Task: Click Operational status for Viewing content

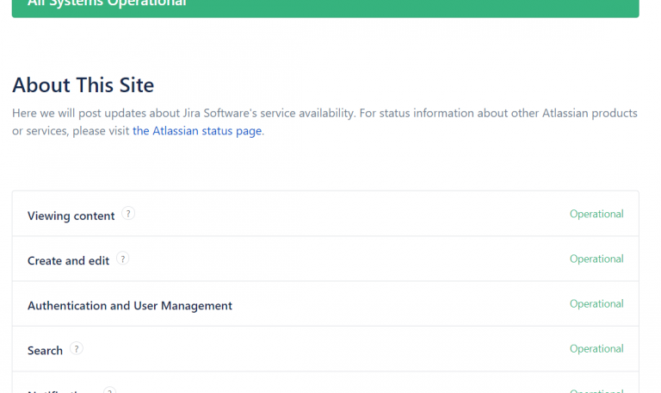Action: [x=596, y=214]
